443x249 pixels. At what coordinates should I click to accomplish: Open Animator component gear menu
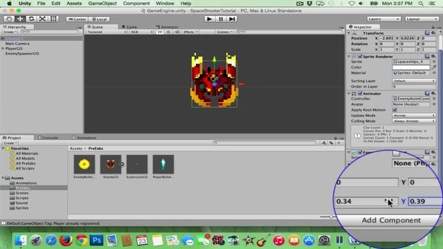(433, 93)
